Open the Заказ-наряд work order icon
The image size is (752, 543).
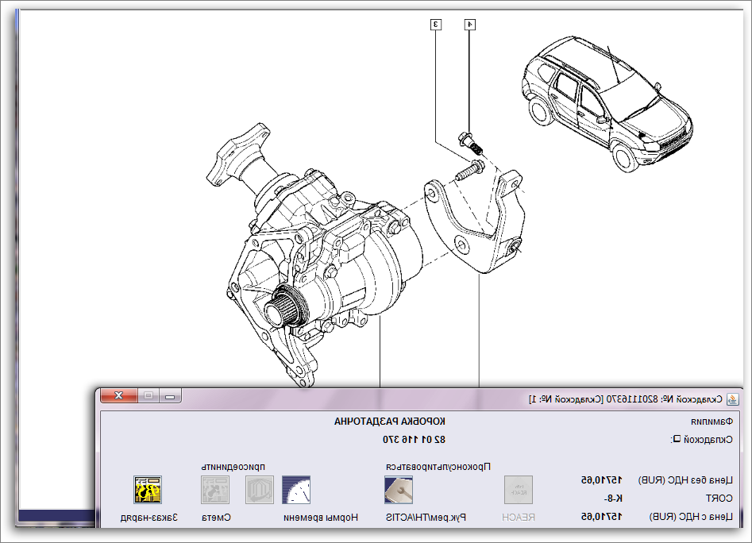pyautogui.click(x=148, y=489)
